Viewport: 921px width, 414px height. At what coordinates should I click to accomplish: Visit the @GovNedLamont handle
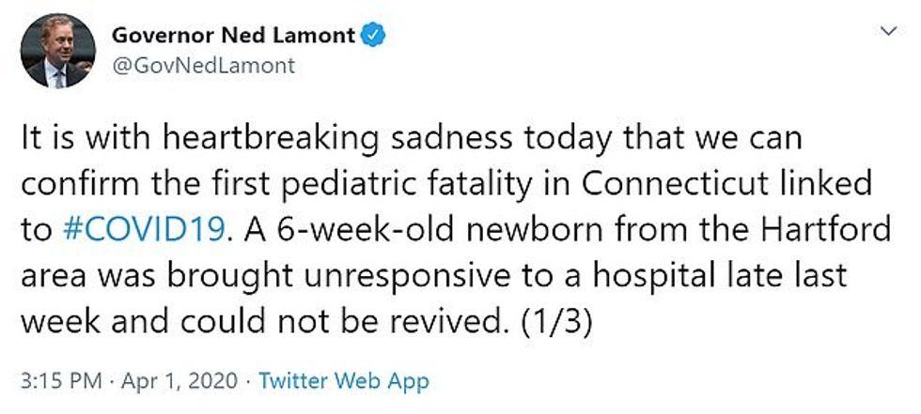[203, 66]
